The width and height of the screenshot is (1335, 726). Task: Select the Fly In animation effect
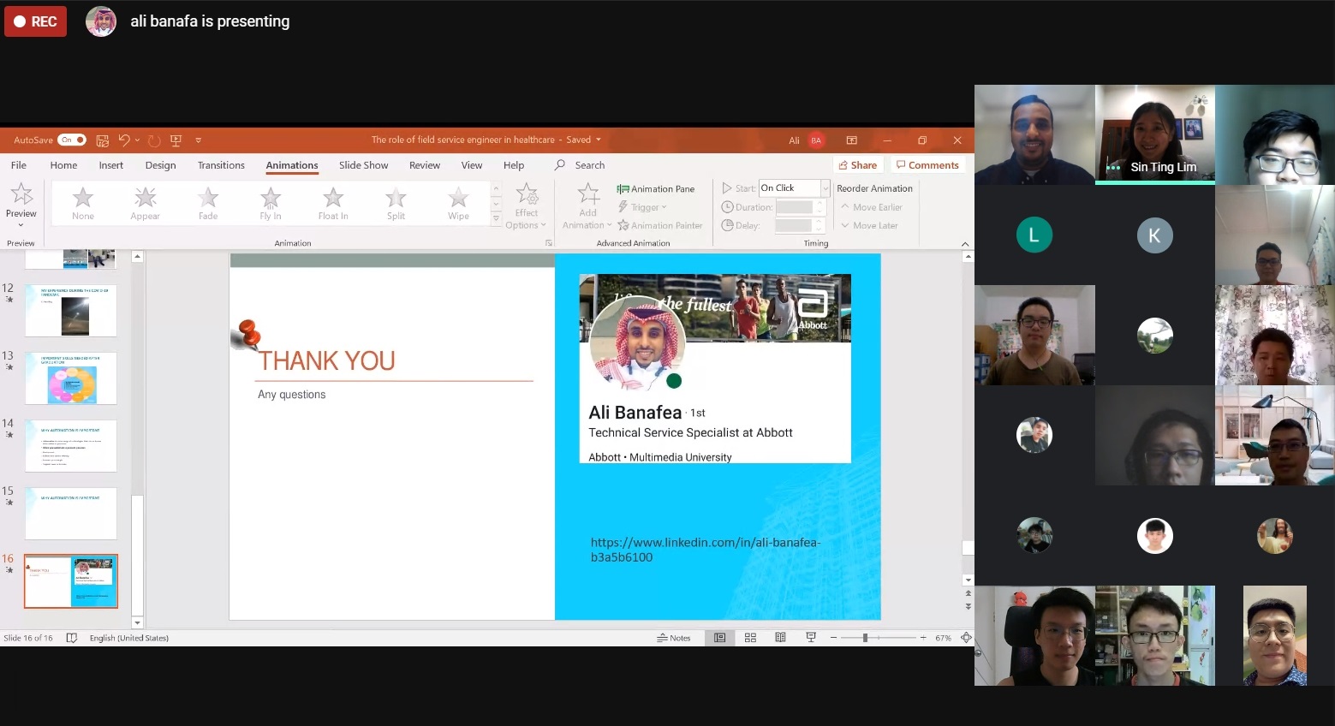(x=271, y=204)
